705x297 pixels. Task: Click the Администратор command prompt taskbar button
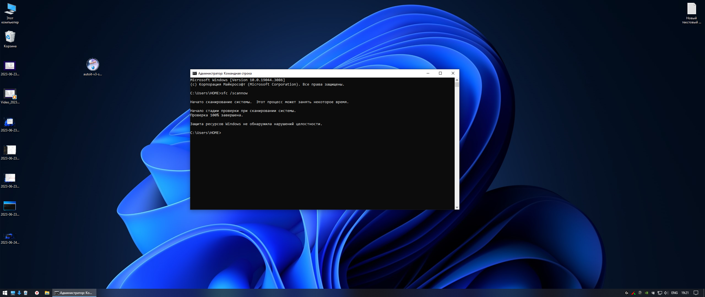coord(74,293)
